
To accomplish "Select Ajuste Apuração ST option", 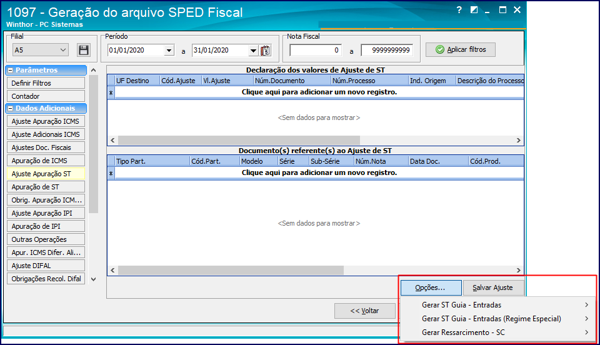I will tap(46, 174).
